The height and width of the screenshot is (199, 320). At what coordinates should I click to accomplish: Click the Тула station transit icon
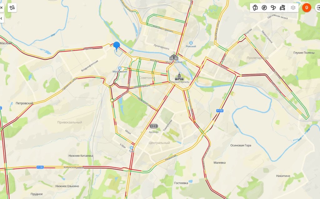pyautogui.click(x=132, y=148)
